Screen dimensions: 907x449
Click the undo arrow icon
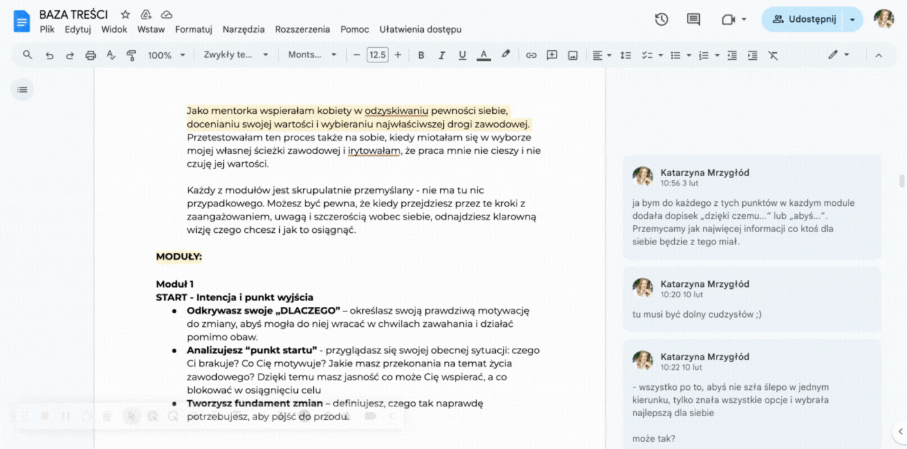click(x=49, y=55)
